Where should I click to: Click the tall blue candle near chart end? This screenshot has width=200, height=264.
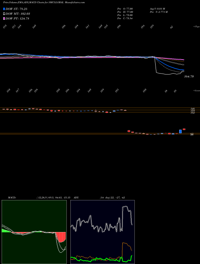pos(180,131)
